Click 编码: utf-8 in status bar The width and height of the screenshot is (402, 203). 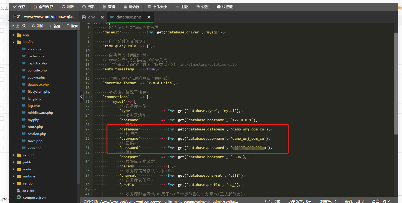(354, 201)
